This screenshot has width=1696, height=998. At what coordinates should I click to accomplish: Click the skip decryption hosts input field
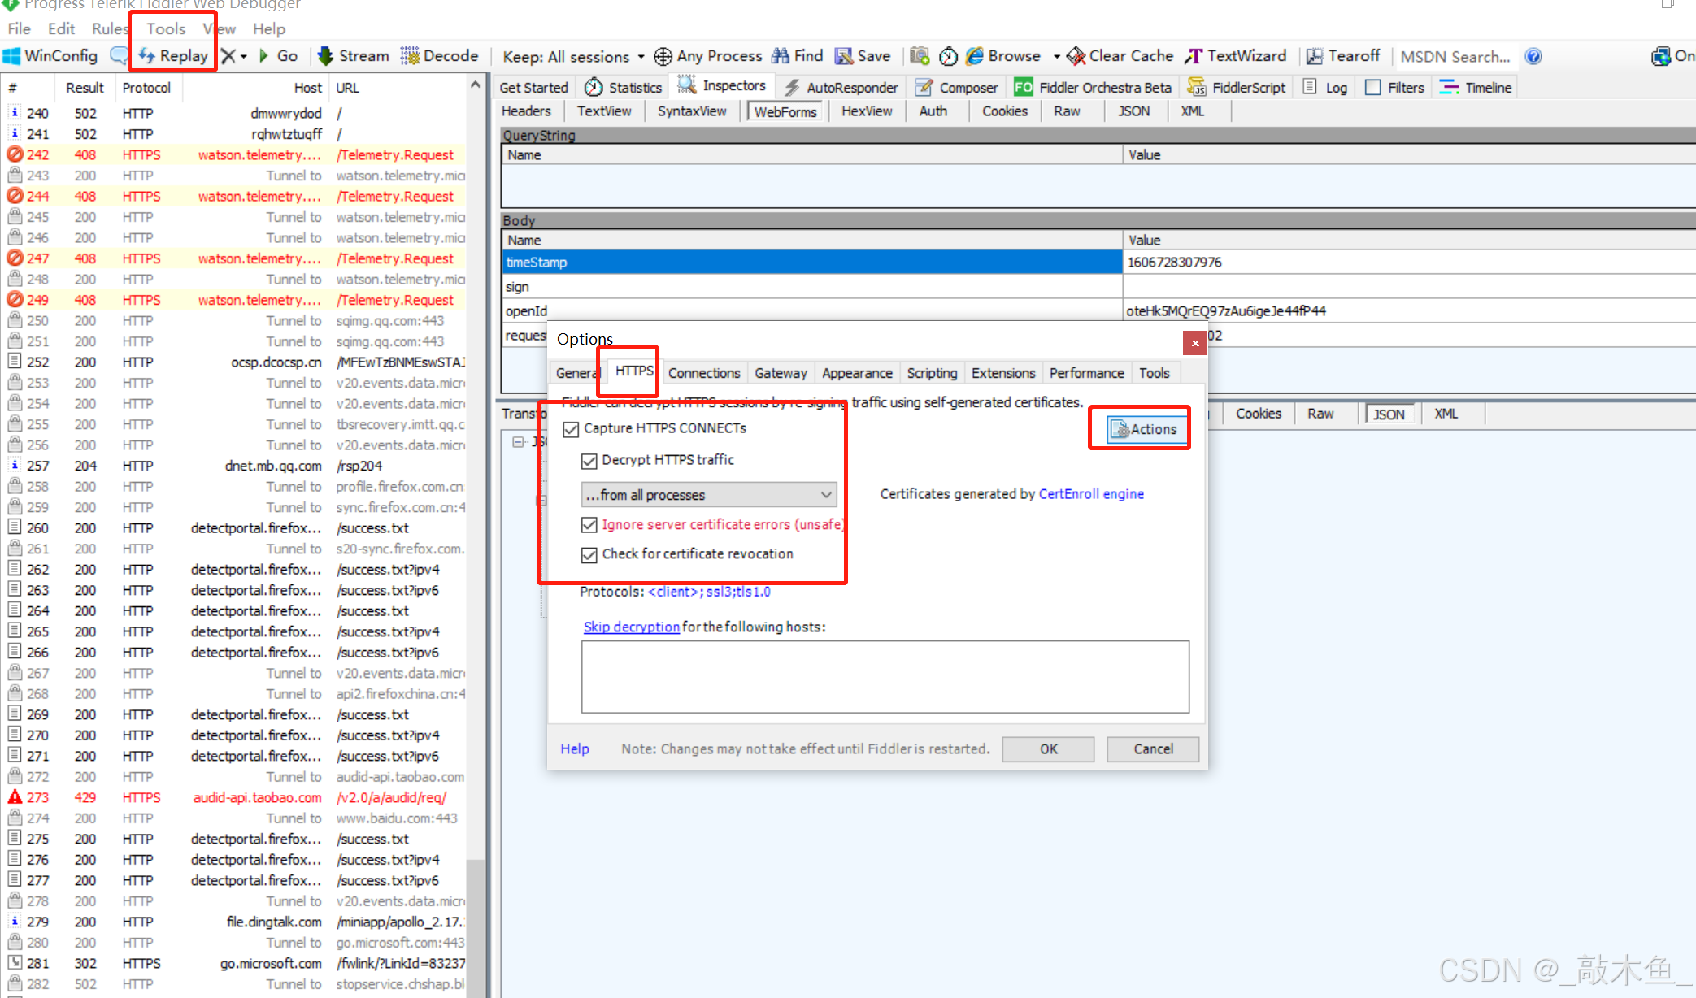coord(885,677)
